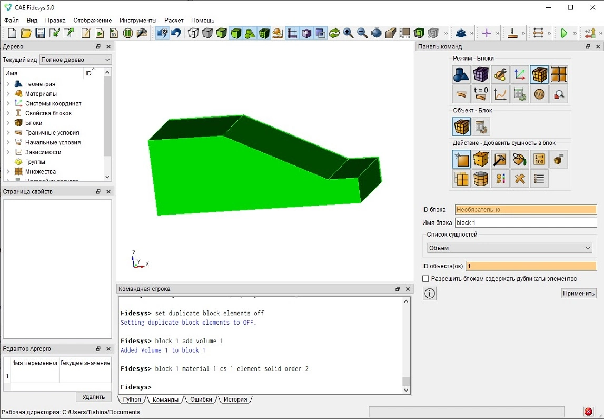The image size is (604, 419).
Task: Toggle the undo power button icon
Action: click(x=162, y=33)
